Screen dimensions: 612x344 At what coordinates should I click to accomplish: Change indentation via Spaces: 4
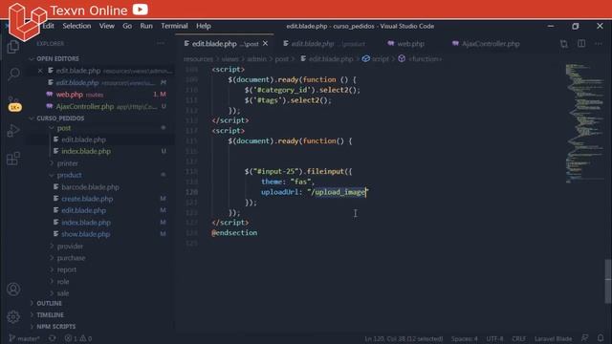pyautogui.click(x=464, y=338)
